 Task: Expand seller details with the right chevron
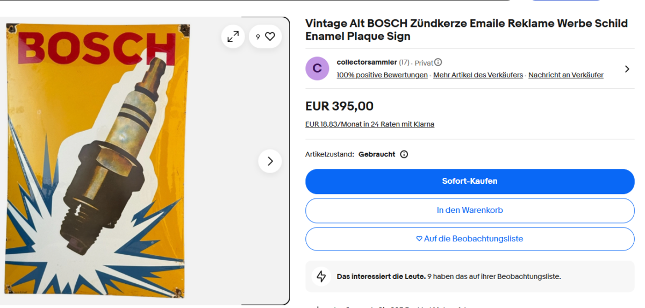pos(627,69)
